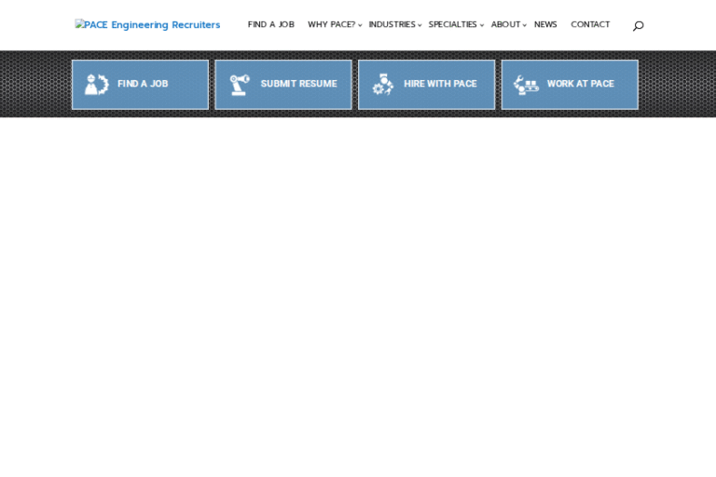Open Find a Job in top navigation
The width and height of the screenshot is (716, 477).
(x=270, y=25)
